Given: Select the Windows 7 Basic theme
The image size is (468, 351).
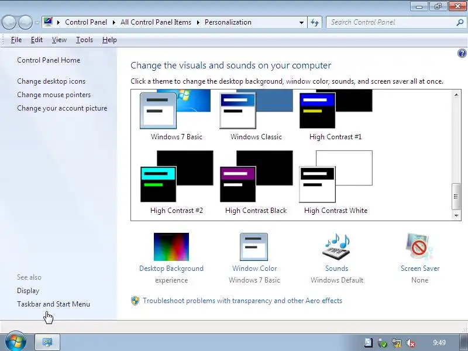Looking at the screenshot, I should pyautogui.click(x=175, y=115).
